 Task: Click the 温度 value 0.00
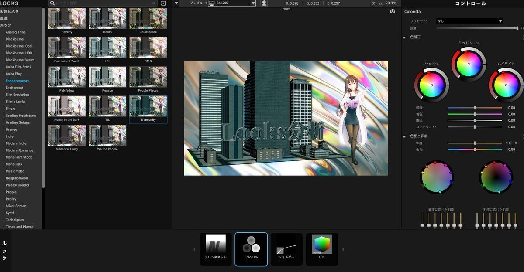[x=511, y=108]
